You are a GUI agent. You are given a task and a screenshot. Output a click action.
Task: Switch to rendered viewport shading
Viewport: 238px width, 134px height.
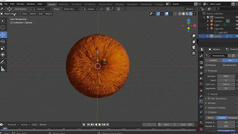pyautogui.click(x=191, y=14)
